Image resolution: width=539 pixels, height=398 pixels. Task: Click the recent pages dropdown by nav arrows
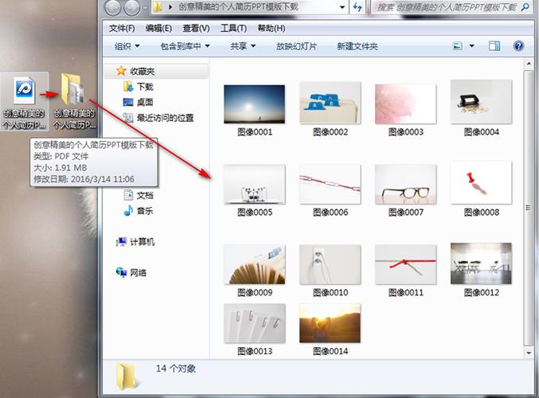coord(145,7)
